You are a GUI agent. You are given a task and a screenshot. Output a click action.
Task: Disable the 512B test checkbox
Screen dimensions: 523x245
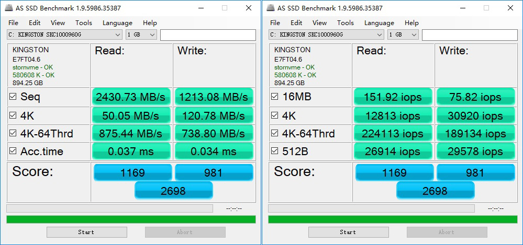tap(275, 151)
